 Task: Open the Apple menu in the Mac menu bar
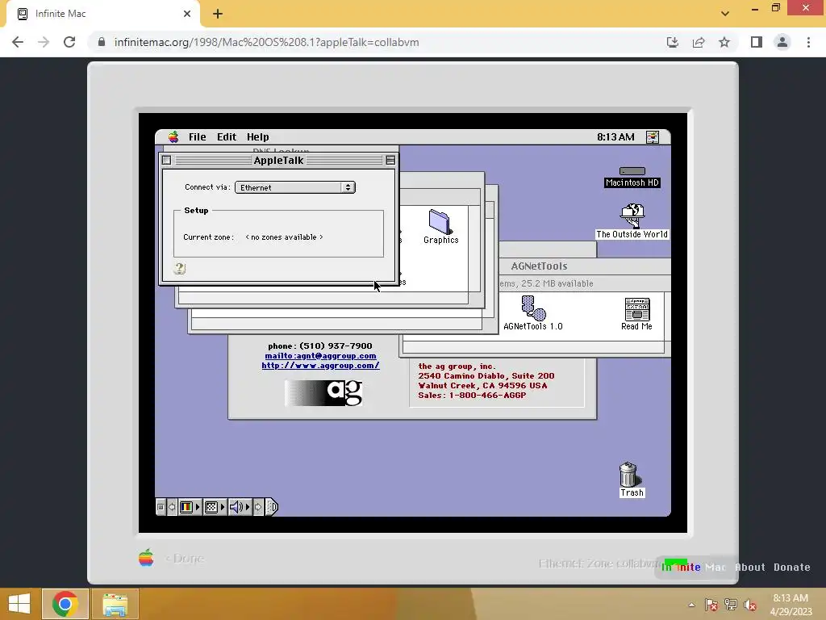coord(173,137)
